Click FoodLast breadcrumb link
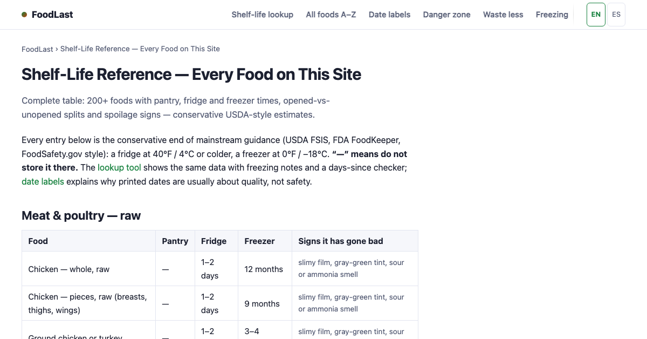This screenshot has height=339, width=647. point(37,49)
